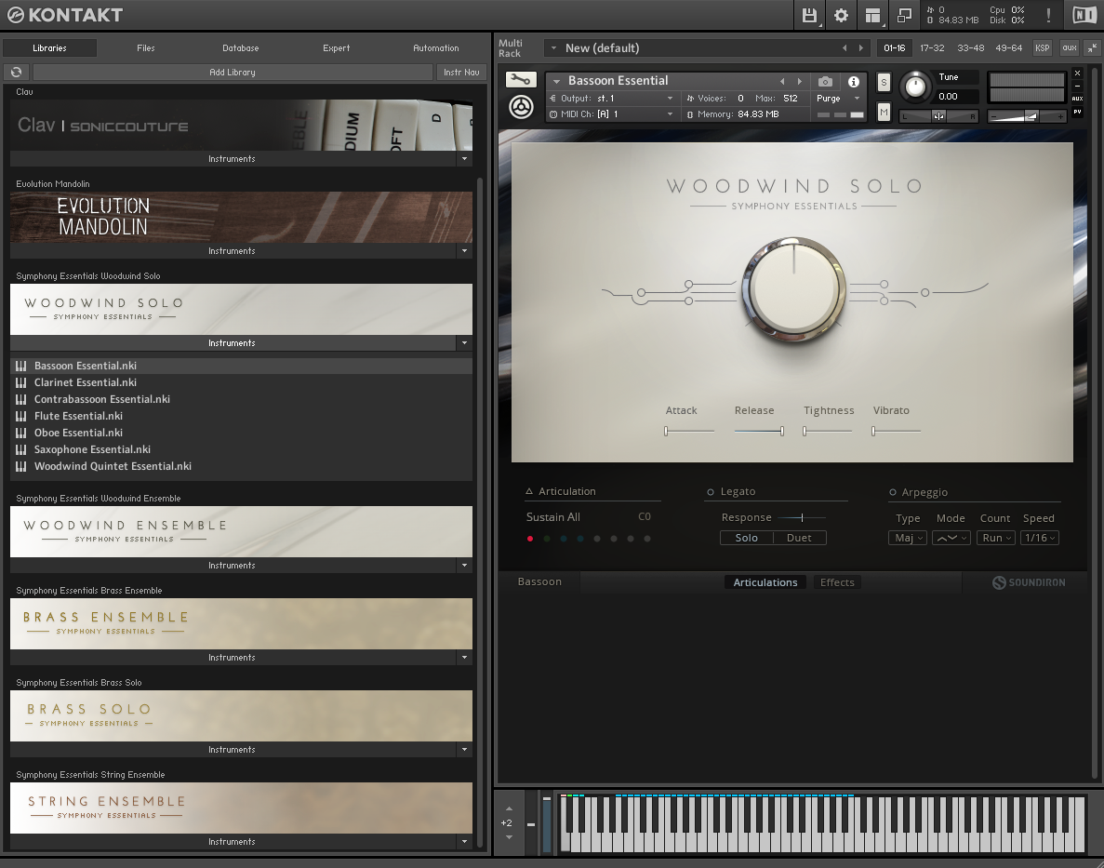
Task: Open the instrument wrench edit icon
Action: click(521, 80)
